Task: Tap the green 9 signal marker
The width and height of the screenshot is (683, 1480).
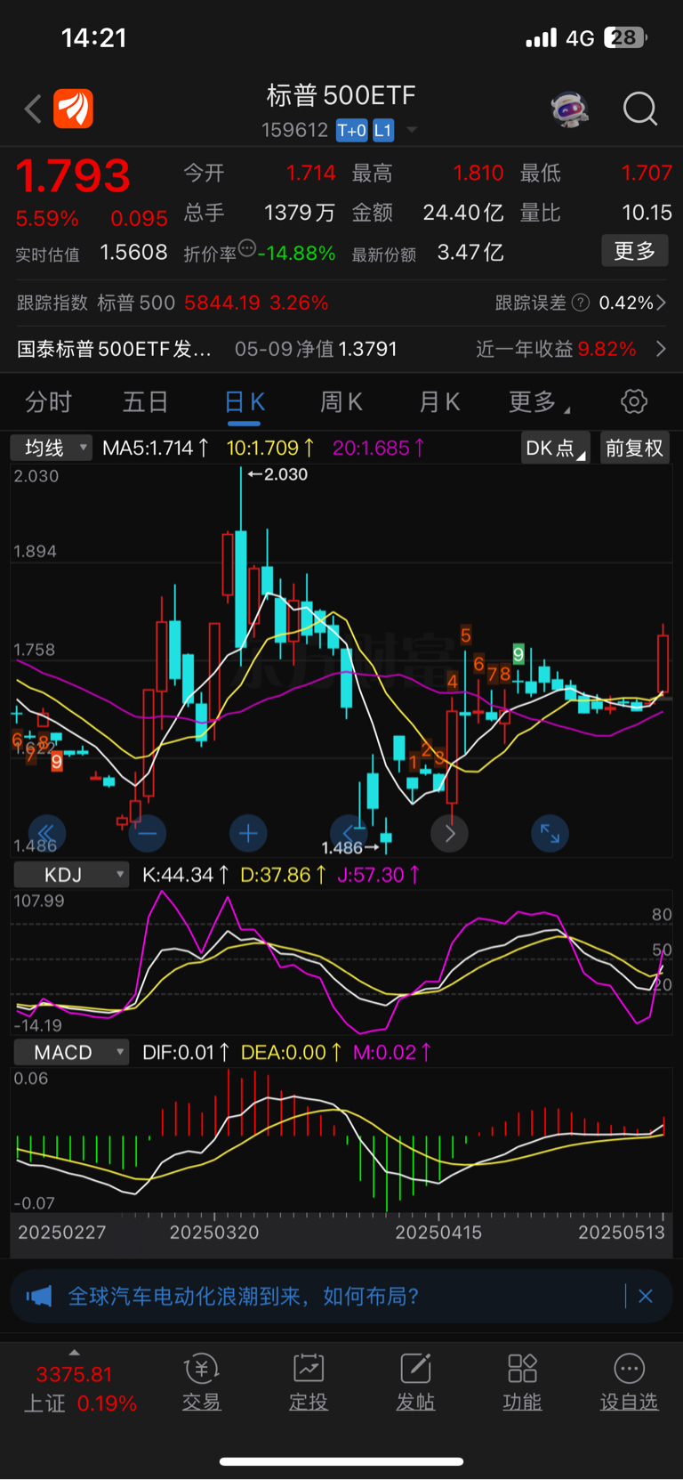Action: coord(518,653)
